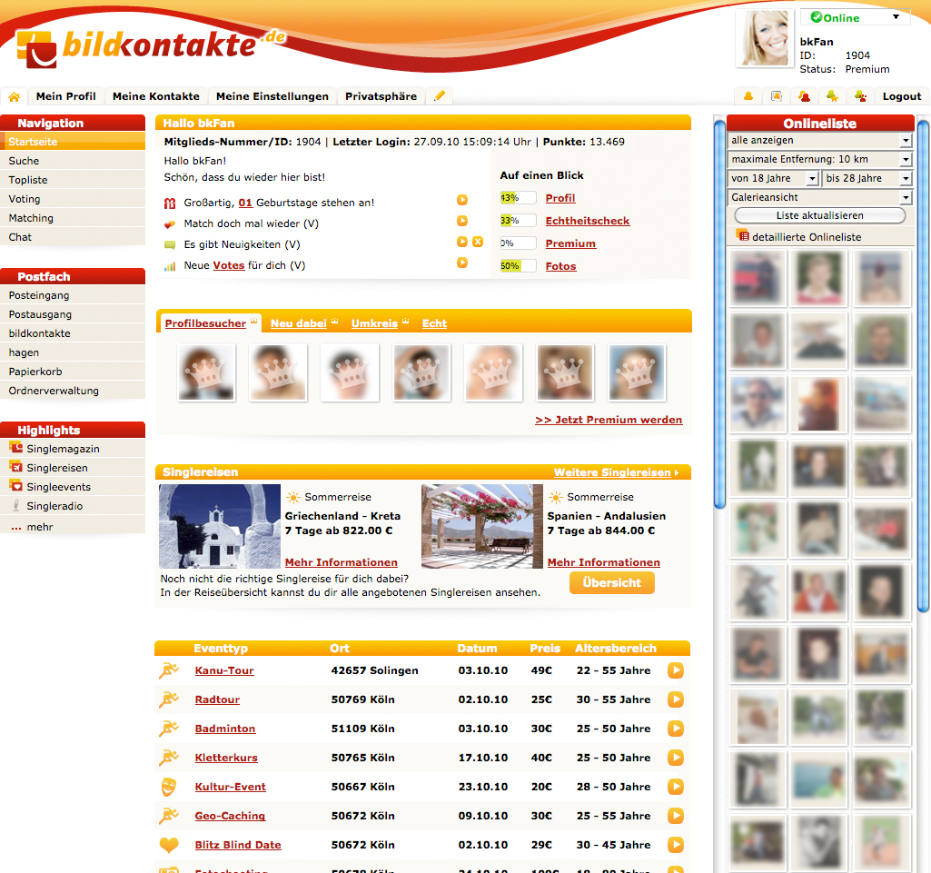Click the heart icon for Blitz Blind Date
Viewport: 931px width, 873px height.
coord(169,845)
